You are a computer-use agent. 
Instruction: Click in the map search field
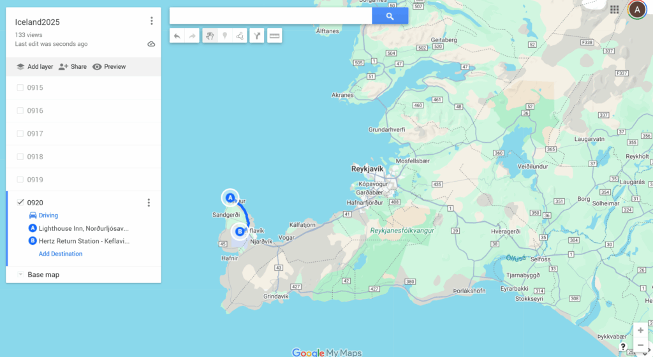(270, 16)
